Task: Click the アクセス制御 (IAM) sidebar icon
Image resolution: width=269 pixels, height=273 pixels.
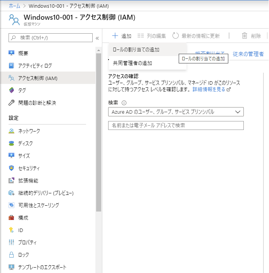Action: [11, 78]
